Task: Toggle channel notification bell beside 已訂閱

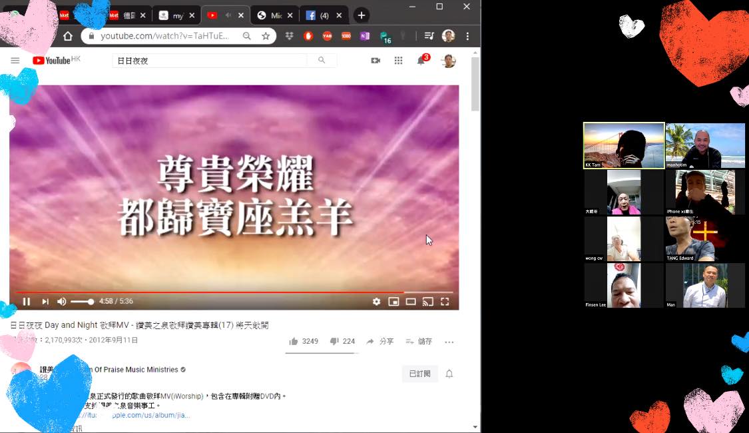Action: pos(449,374)
